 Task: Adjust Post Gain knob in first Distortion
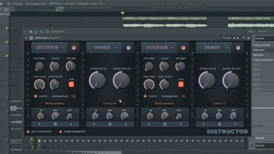click(x=39, y=85)
